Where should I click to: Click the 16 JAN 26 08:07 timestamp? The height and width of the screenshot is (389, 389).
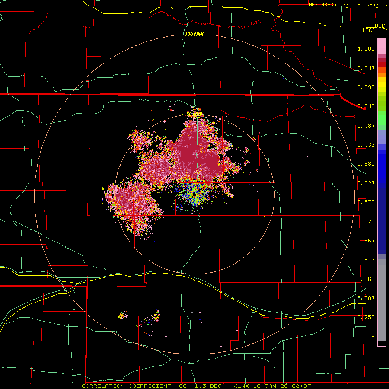[283, 386]
